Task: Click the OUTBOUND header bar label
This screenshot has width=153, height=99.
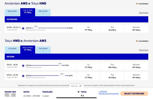Action: (x=12, y=19)
